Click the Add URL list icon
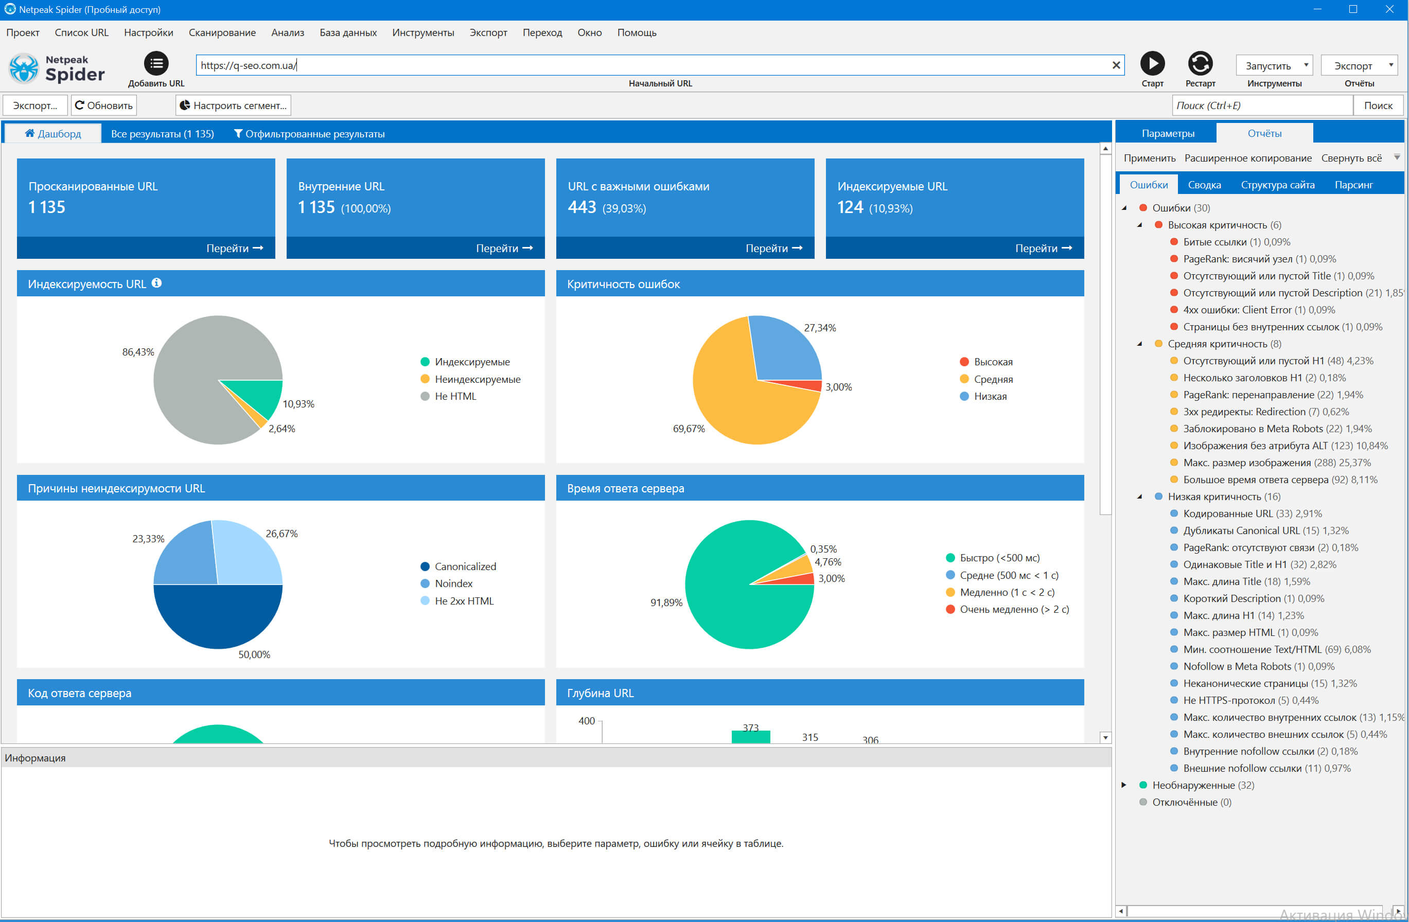This screenshot has height=922, width=1409. [156, 63]
